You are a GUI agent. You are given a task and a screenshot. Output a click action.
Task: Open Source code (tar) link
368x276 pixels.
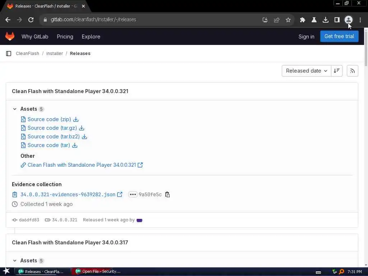[x=49, y=145]
